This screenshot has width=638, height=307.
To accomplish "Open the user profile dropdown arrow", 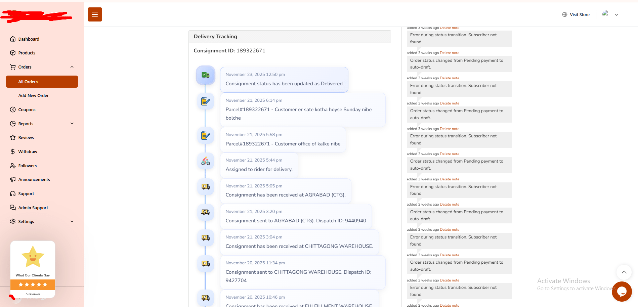I will pyautogui.click(x=616, y=15).
